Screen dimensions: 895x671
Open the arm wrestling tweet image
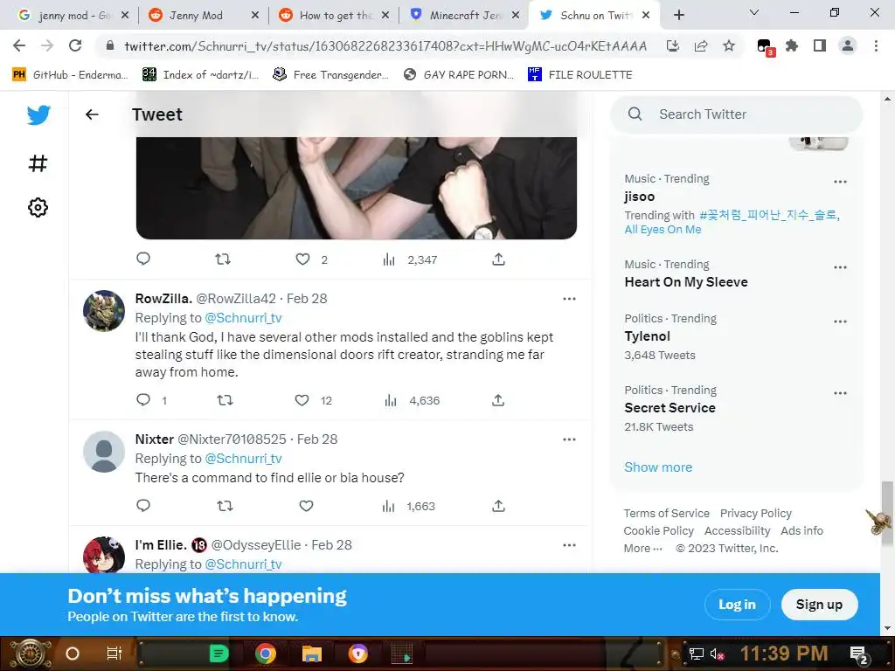357,188
